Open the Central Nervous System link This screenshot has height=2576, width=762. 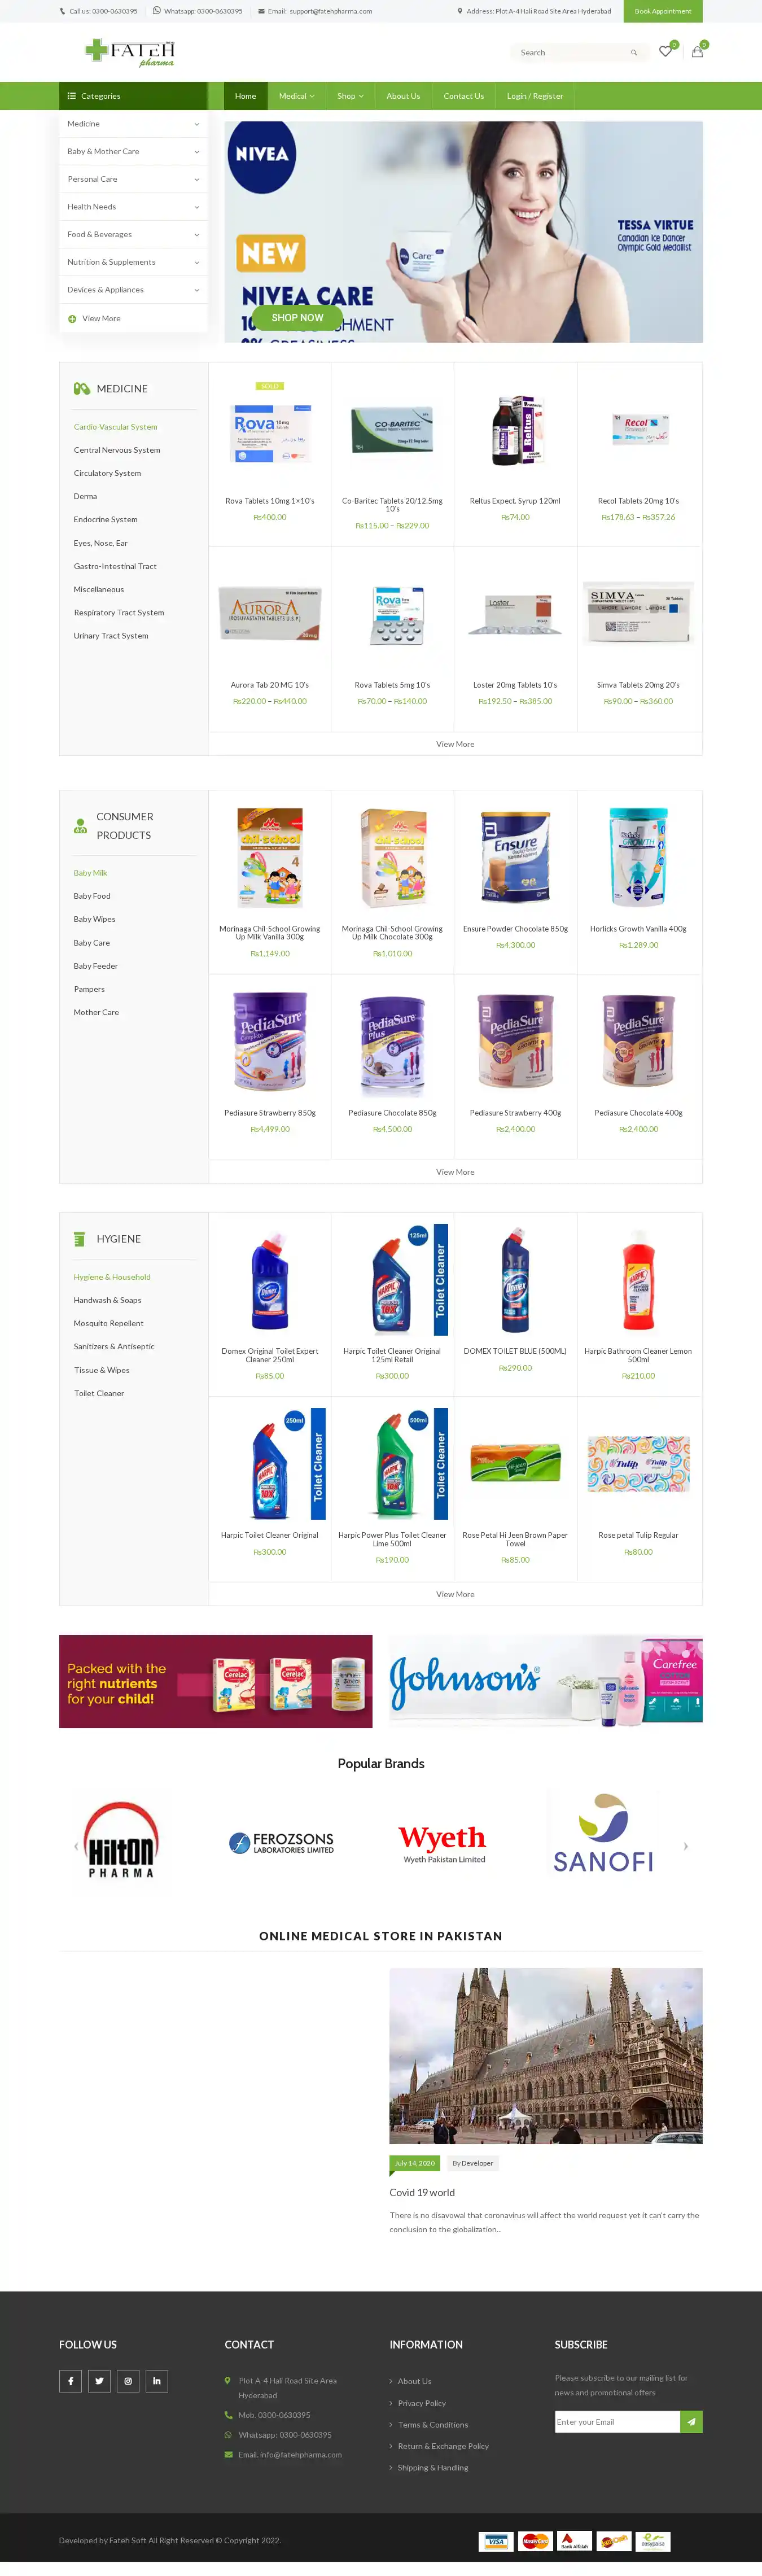point(117,450)
